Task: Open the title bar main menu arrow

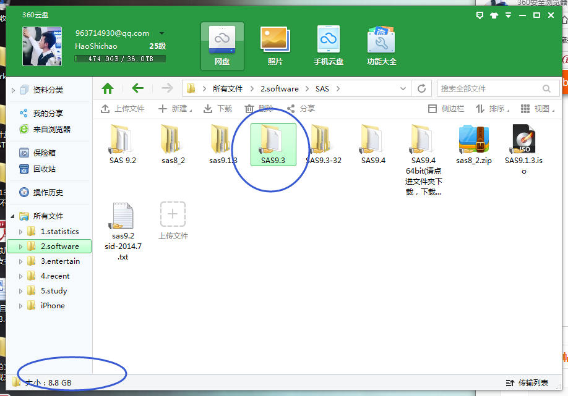Action: [508, 15]
